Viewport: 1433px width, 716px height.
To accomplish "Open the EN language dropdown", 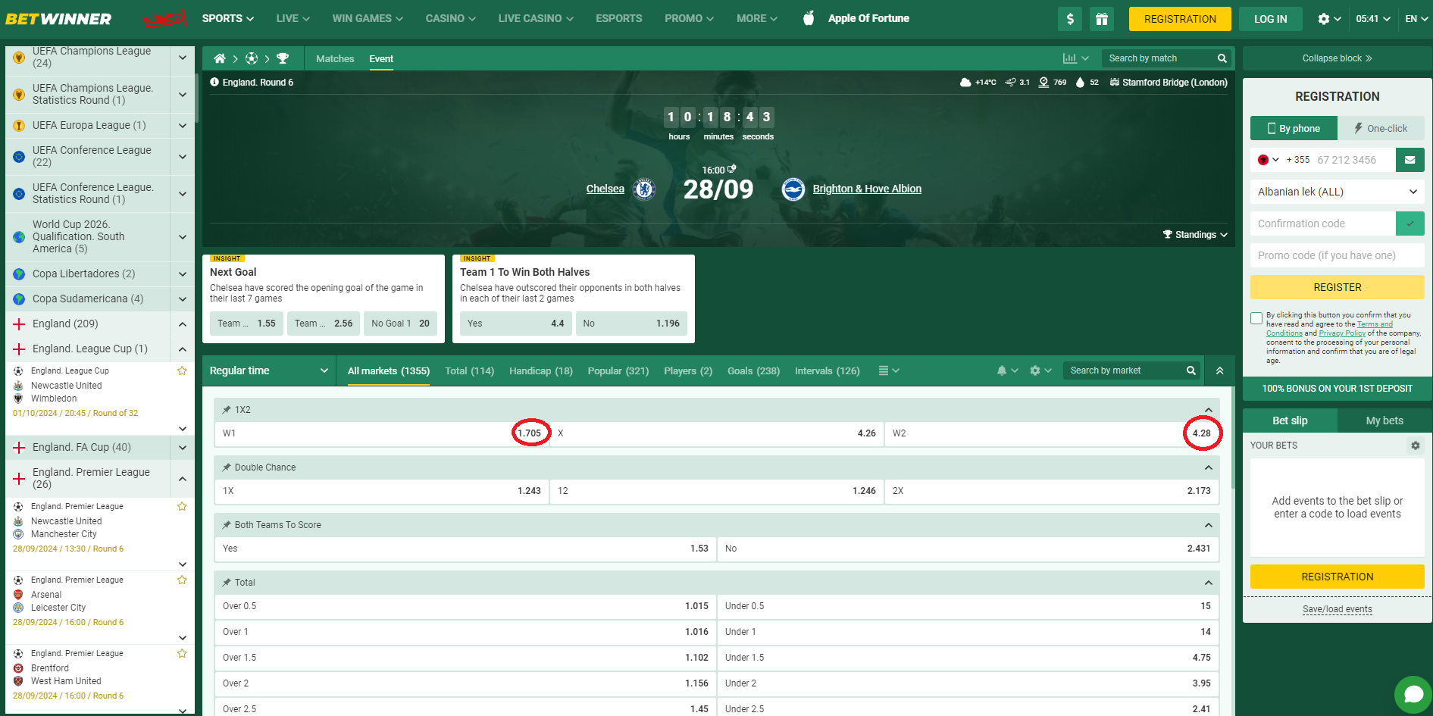I will 1416,19.
